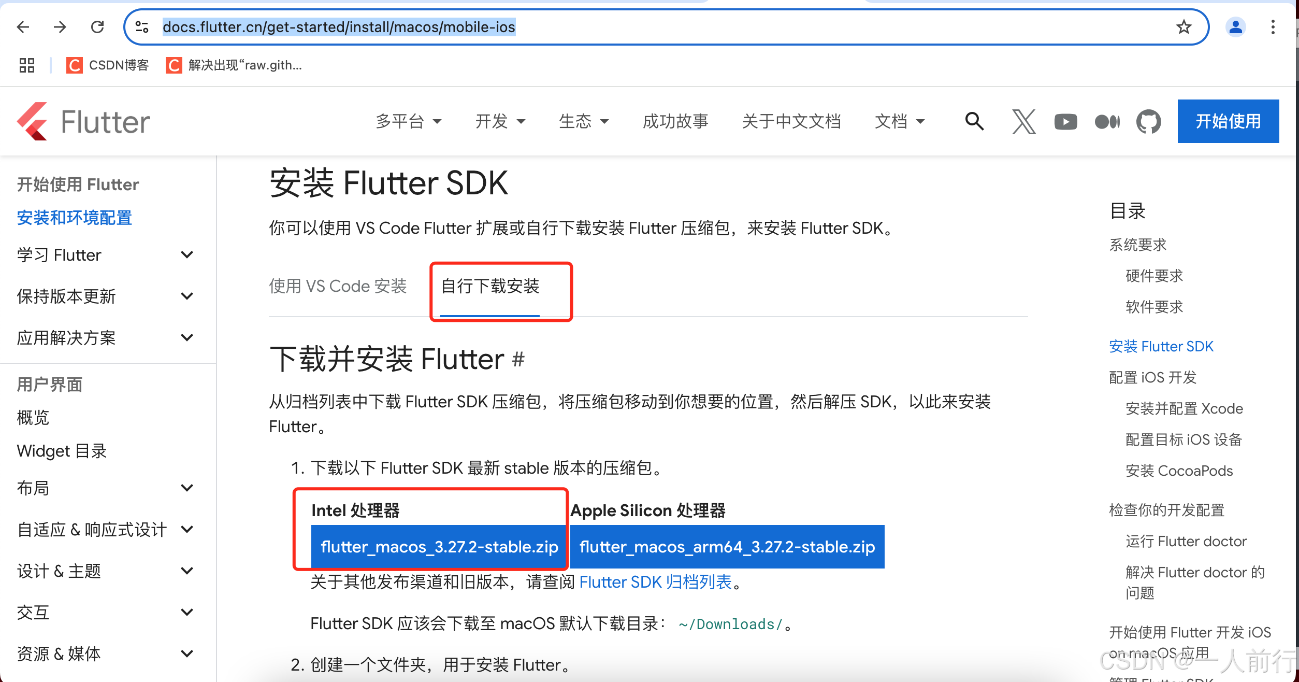Jump to 检查你的开发配置 in contents
Image resolution: width=1299 pixels, height=682 pixels.
pos(1167,510)
